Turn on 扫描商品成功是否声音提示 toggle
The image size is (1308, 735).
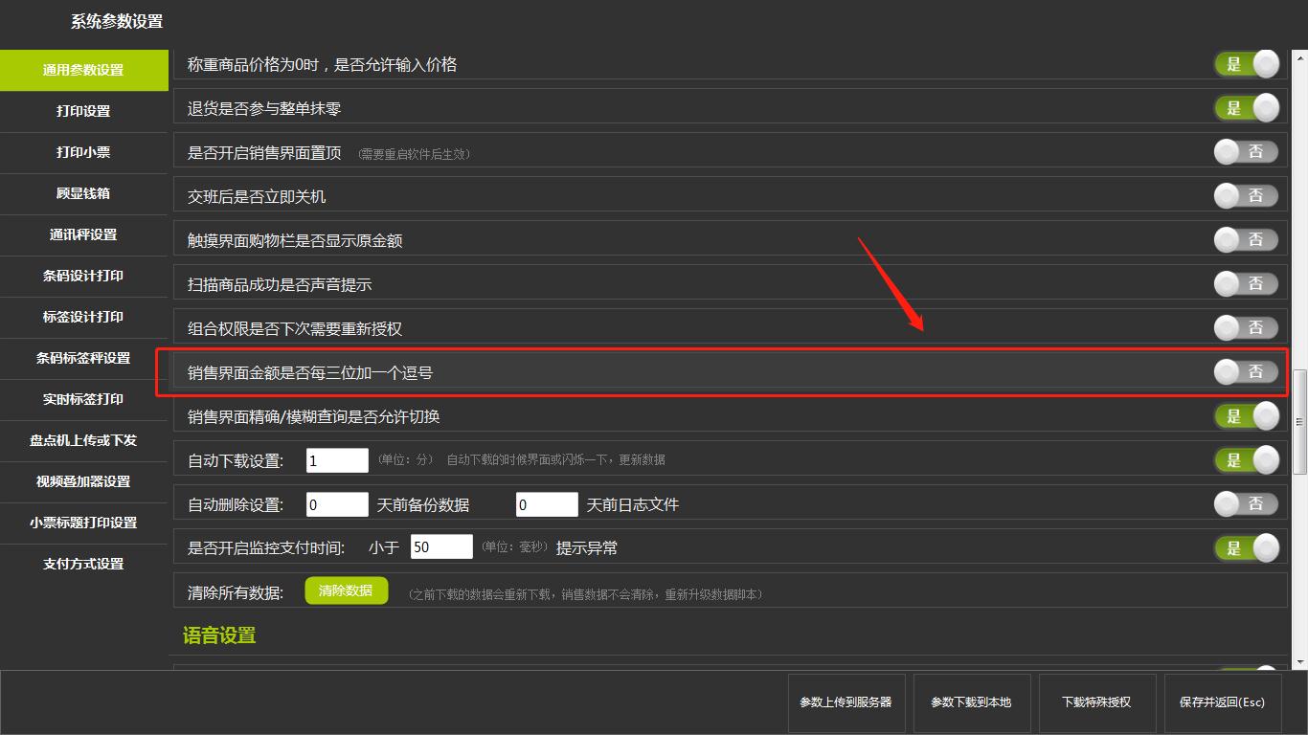(1246, 284)
